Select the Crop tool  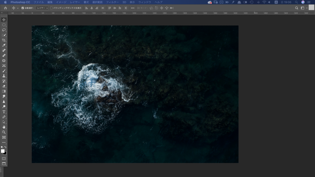click(x=4, y=40)
